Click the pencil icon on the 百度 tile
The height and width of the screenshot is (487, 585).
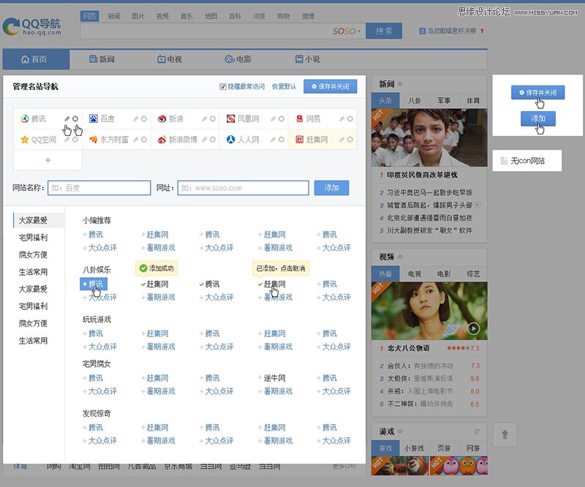click(x=136, y=118)
